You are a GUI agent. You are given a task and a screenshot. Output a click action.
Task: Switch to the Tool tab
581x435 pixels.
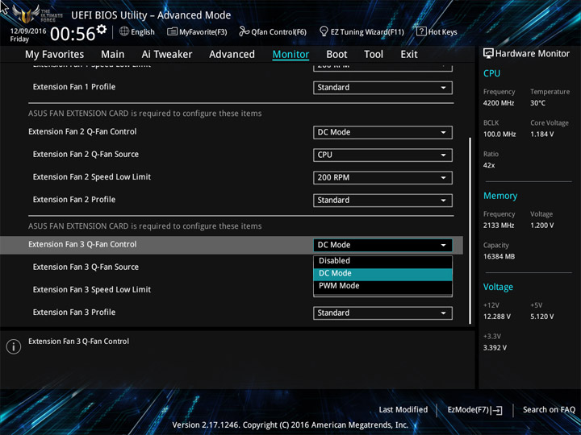point(374,55)
